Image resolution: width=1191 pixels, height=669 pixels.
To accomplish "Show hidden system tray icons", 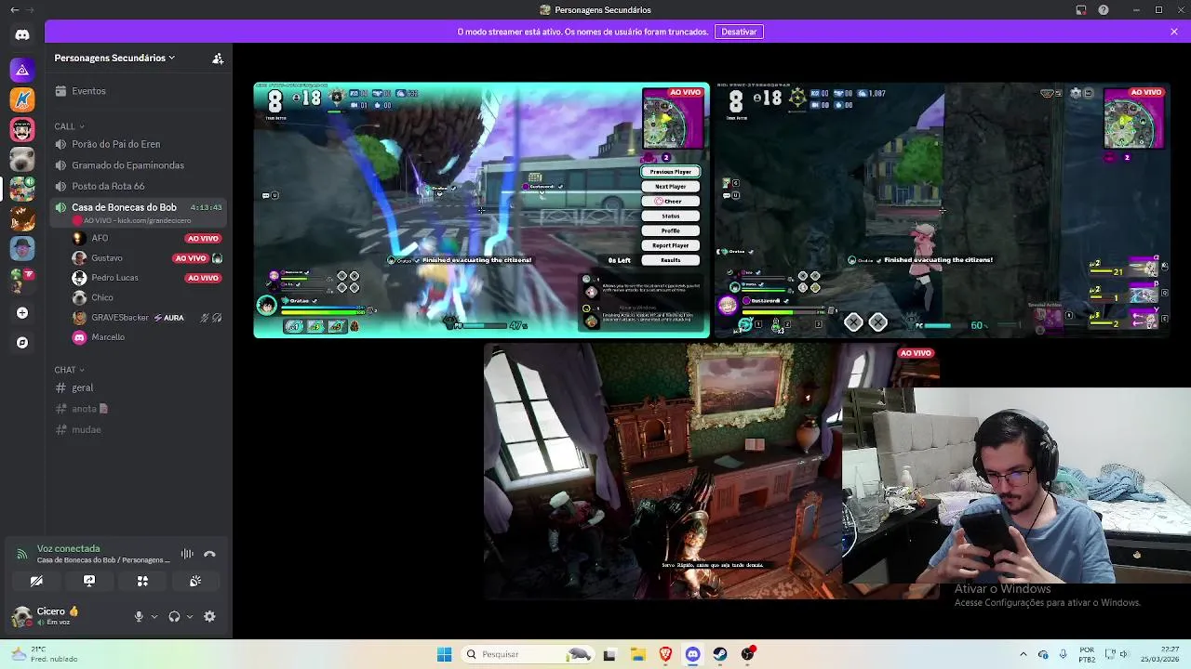I will pos(1023,654).
